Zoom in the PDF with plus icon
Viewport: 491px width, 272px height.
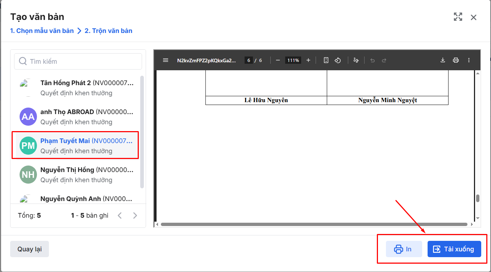tap(308, 60)
